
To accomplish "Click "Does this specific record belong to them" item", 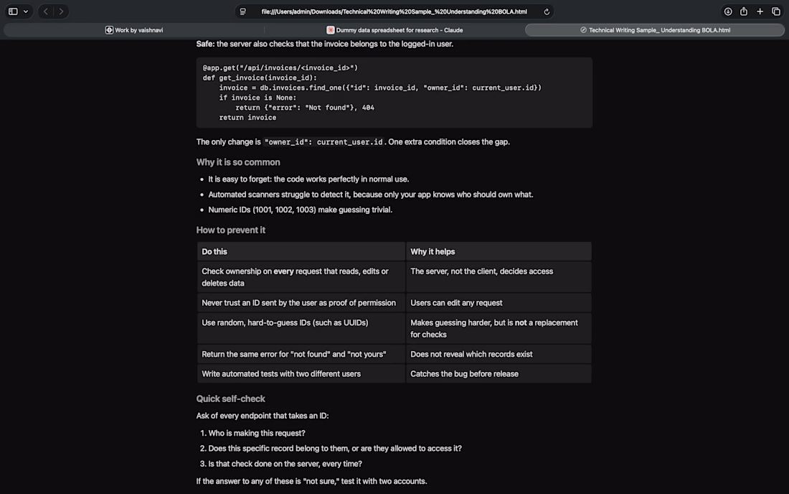I will click(x=335, y=448).
